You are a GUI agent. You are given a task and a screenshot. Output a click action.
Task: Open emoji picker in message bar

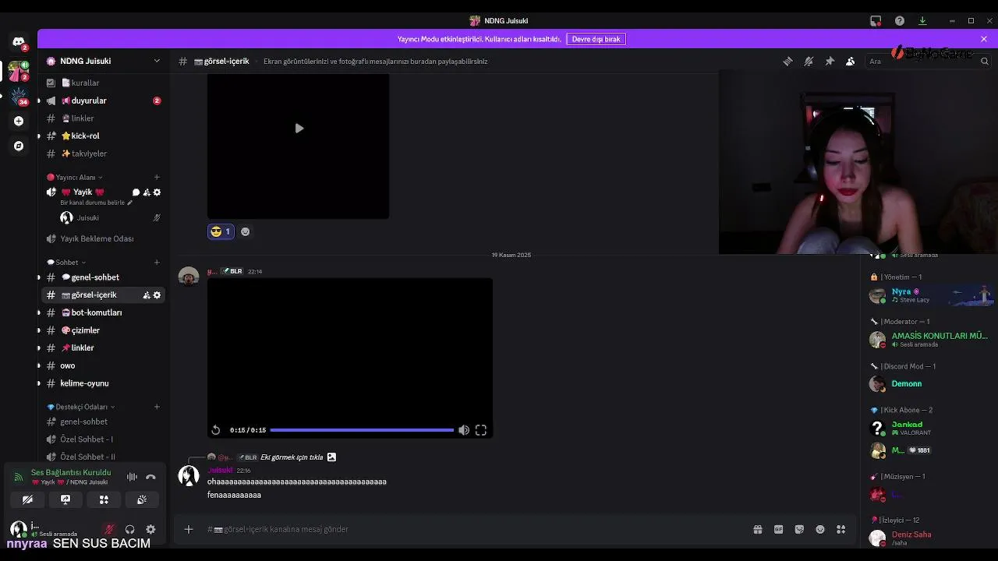coord(820,529)
